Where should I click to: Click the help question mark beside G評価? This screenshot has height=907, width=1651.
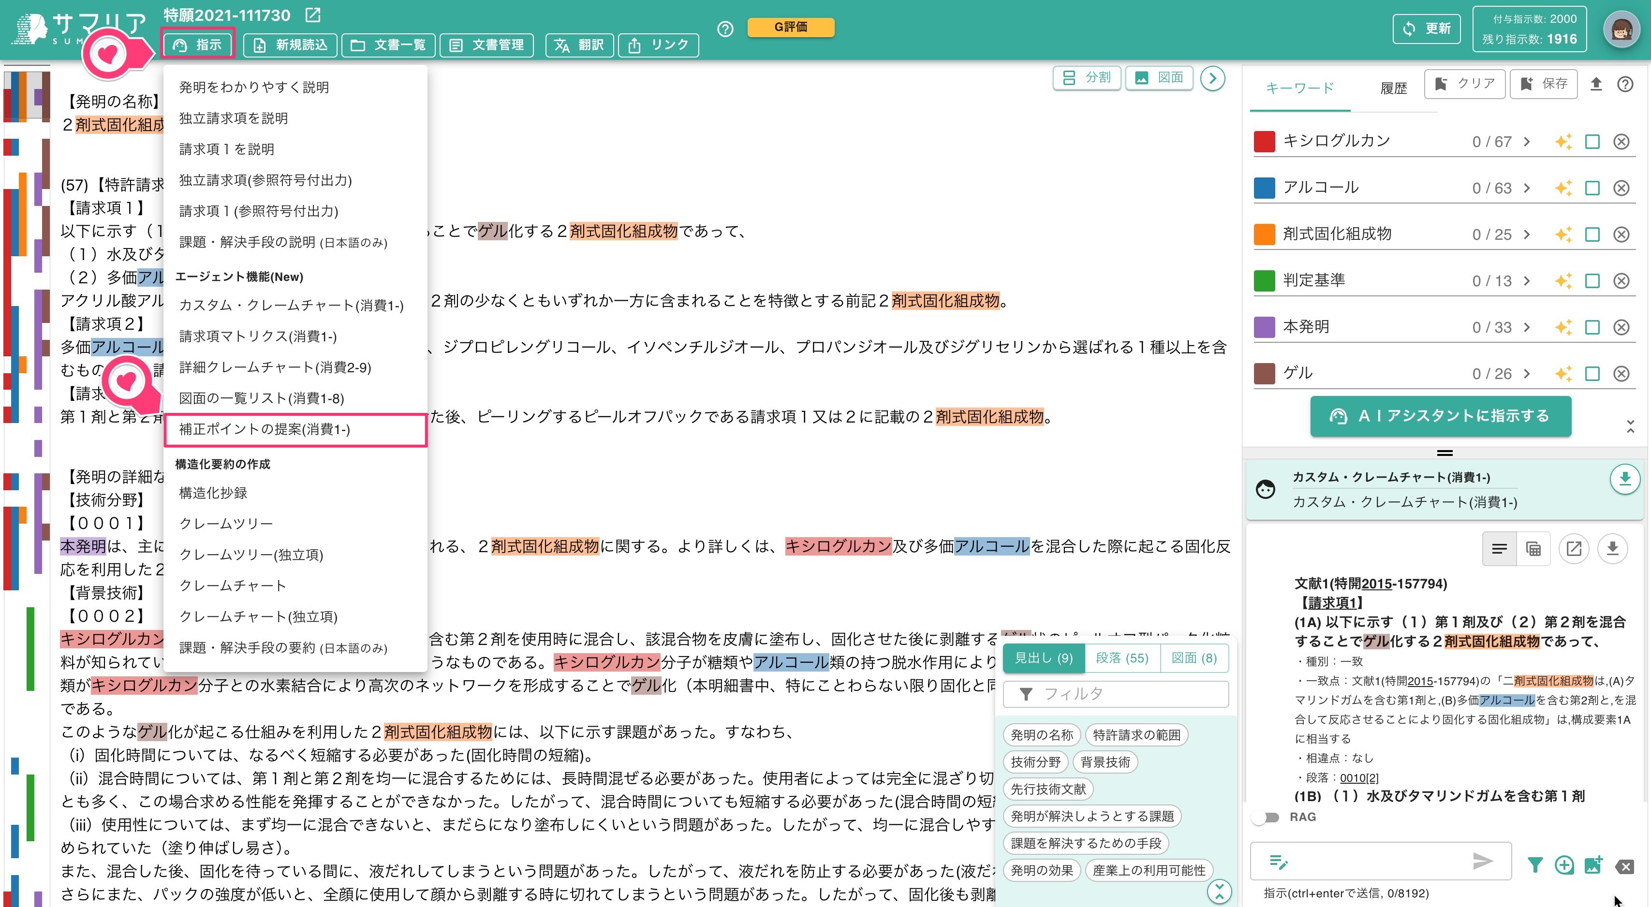tap(725, 29)
